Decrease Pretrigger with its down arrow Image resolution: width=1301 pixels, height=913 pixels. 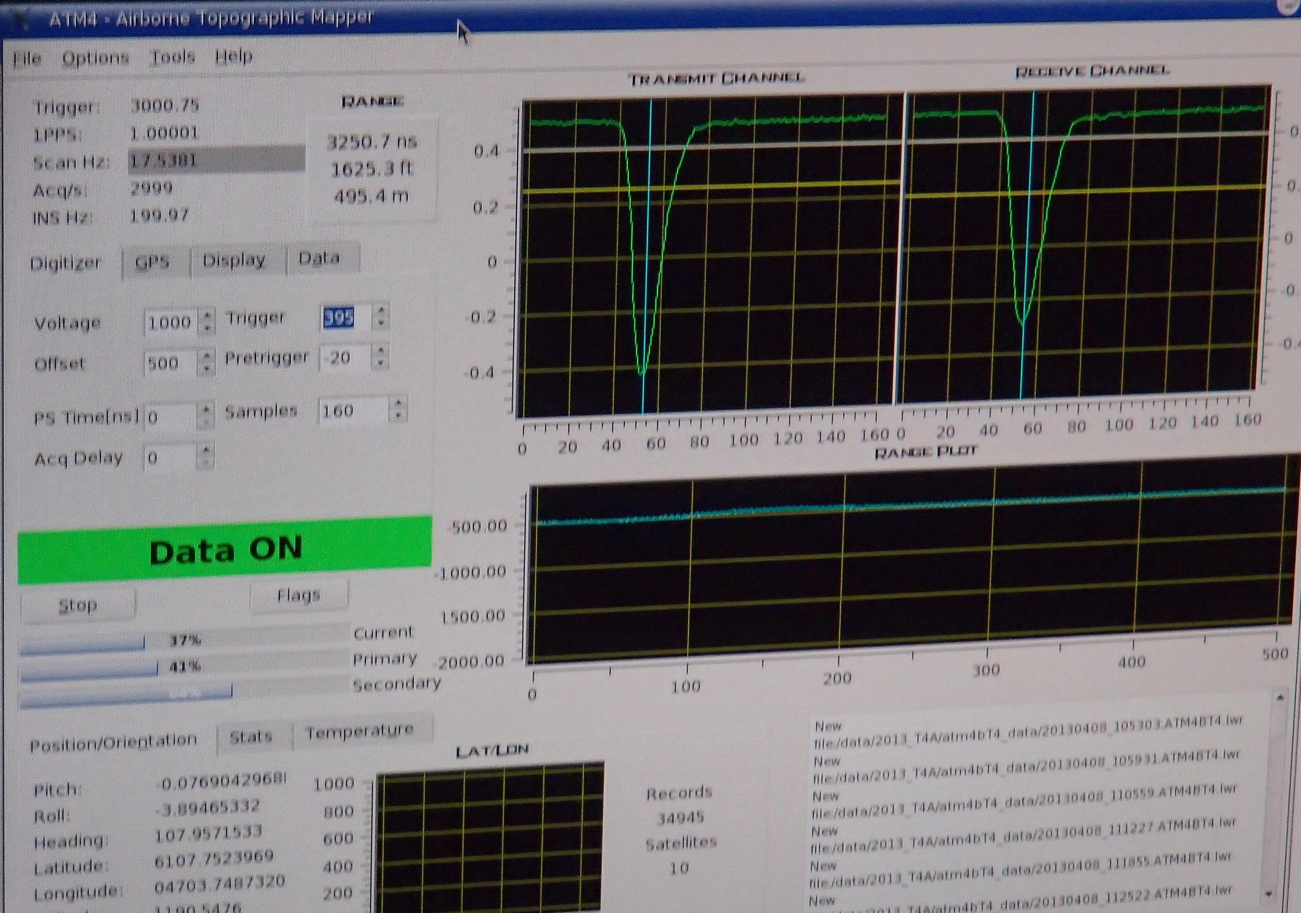(381, 363)
